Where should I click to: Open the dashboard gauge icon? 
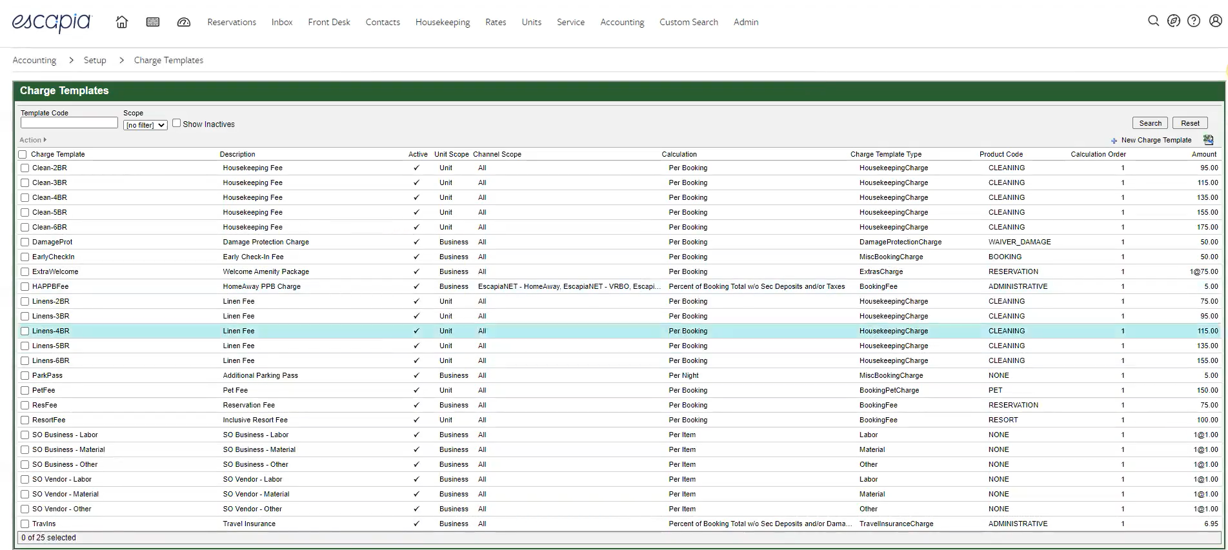184,22
